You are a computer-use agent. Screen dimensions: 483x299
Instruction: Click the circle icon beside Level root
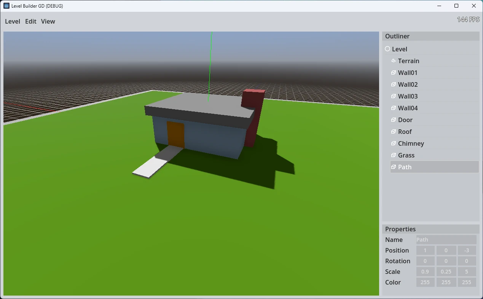(387, 49)
